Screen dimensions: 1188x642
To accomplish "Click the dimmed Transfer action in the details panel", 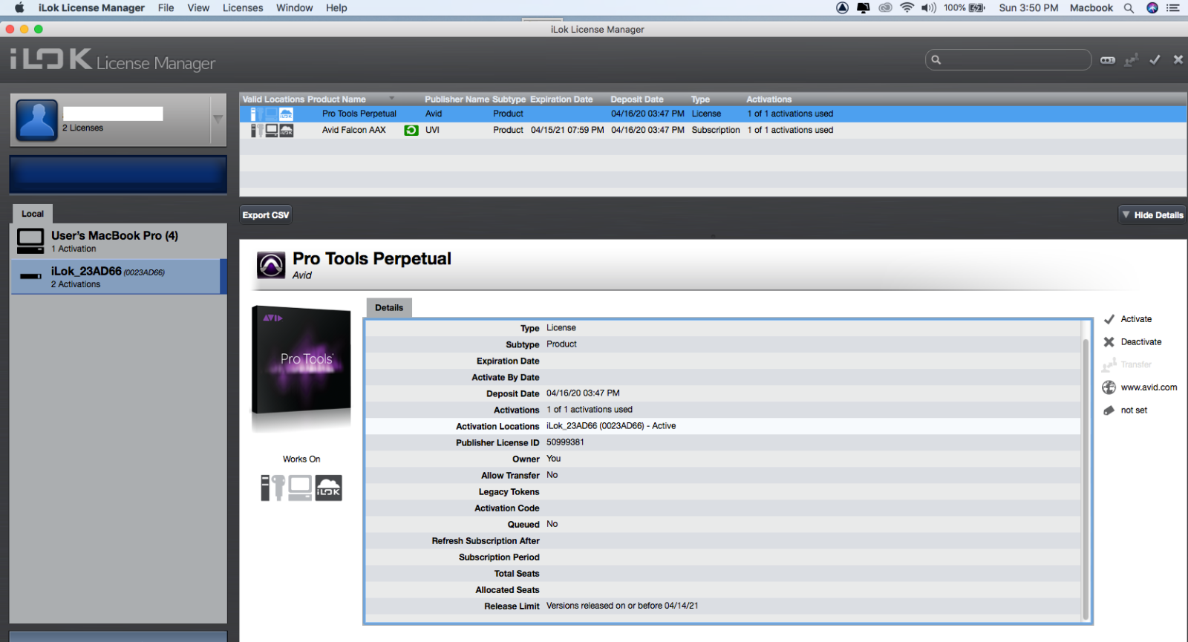I will point(1136,365).
